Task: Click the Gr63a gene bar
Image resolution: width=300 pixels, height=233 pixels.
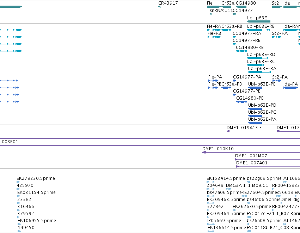Action: click(x=226, y=7)
